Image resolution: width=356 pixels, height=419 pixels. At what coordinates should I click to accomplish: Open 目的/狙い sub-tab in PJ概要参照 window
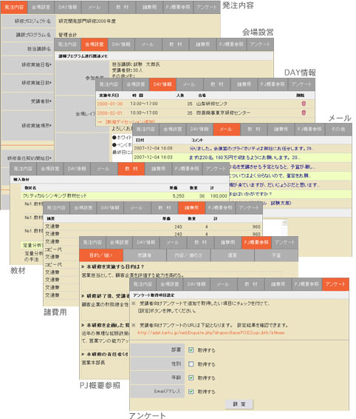click(101, 255)
